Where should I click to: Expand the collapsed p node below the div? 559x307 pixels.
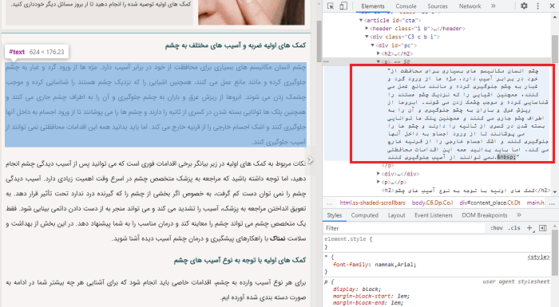coord(379,182)
